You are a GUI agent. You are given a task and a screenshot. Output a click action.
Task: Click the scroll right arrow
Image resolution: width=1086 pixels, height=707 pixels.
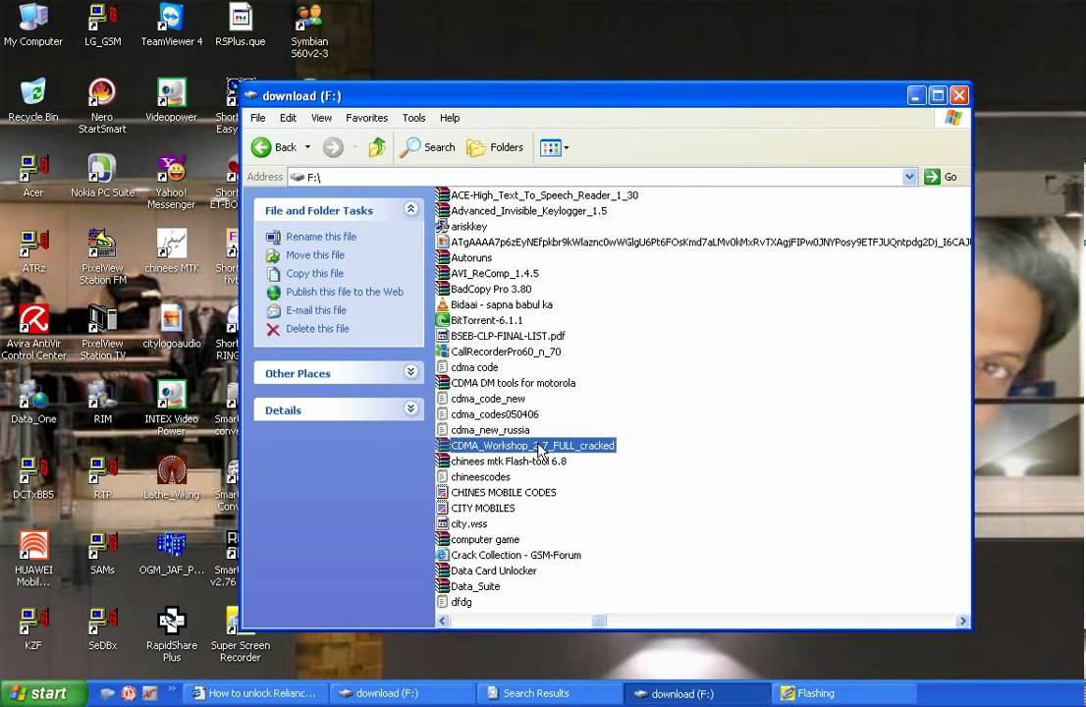[x=962, y=622]
